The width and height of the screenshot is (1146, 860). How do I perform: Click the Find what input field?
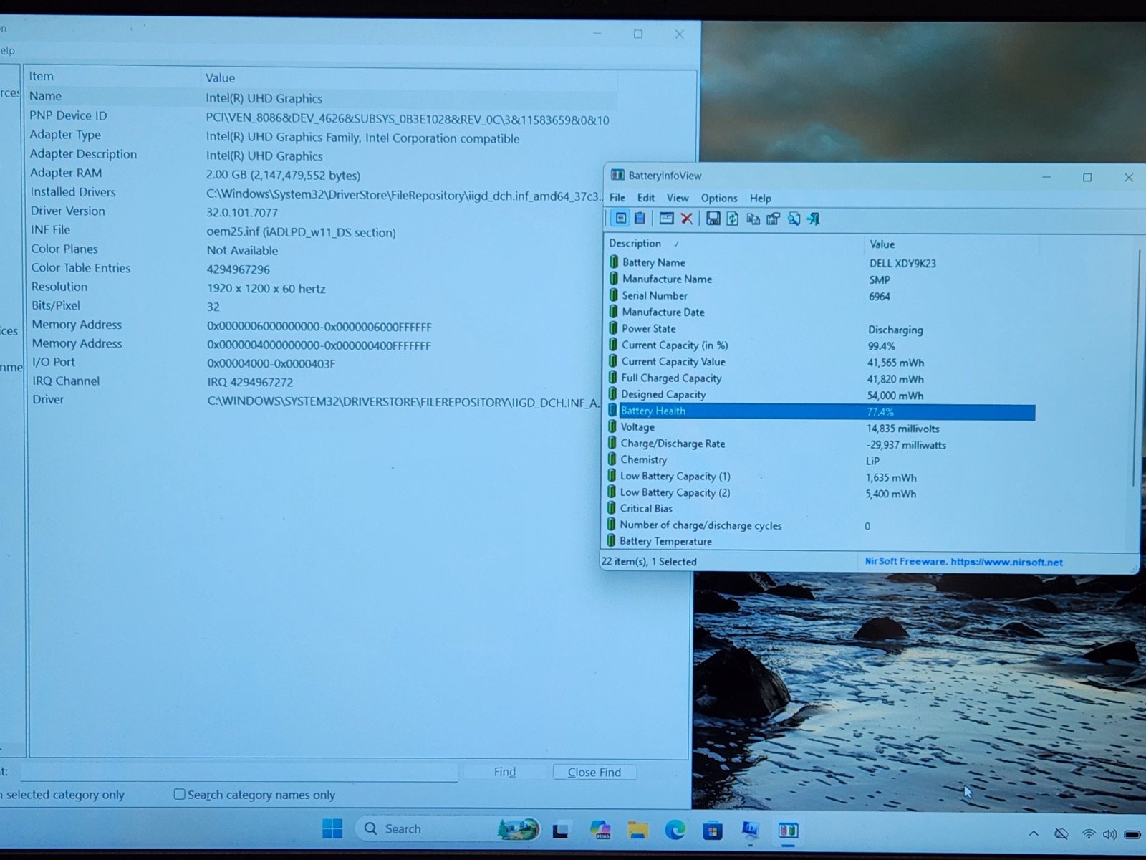tap(239, 772)
